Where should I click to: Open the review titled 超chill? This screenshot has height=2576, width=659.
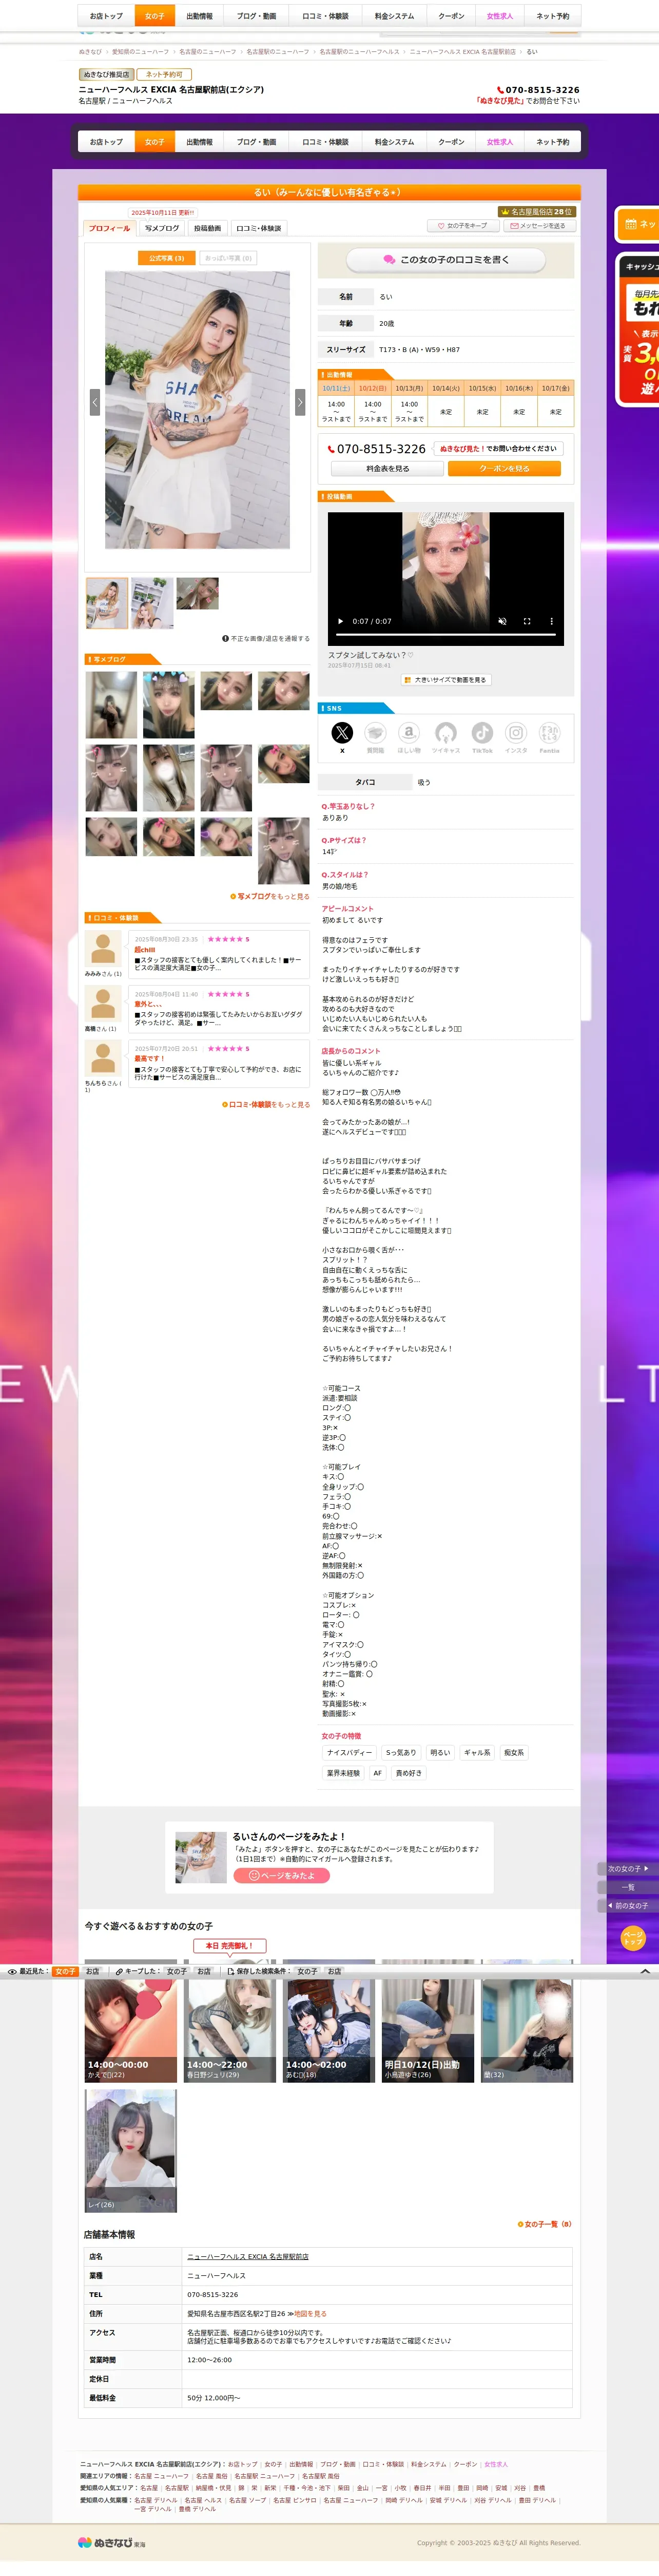click(x=145, y=950)
